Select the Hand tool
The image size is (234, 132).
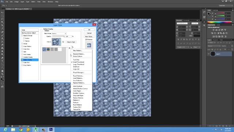coord(2,71)
